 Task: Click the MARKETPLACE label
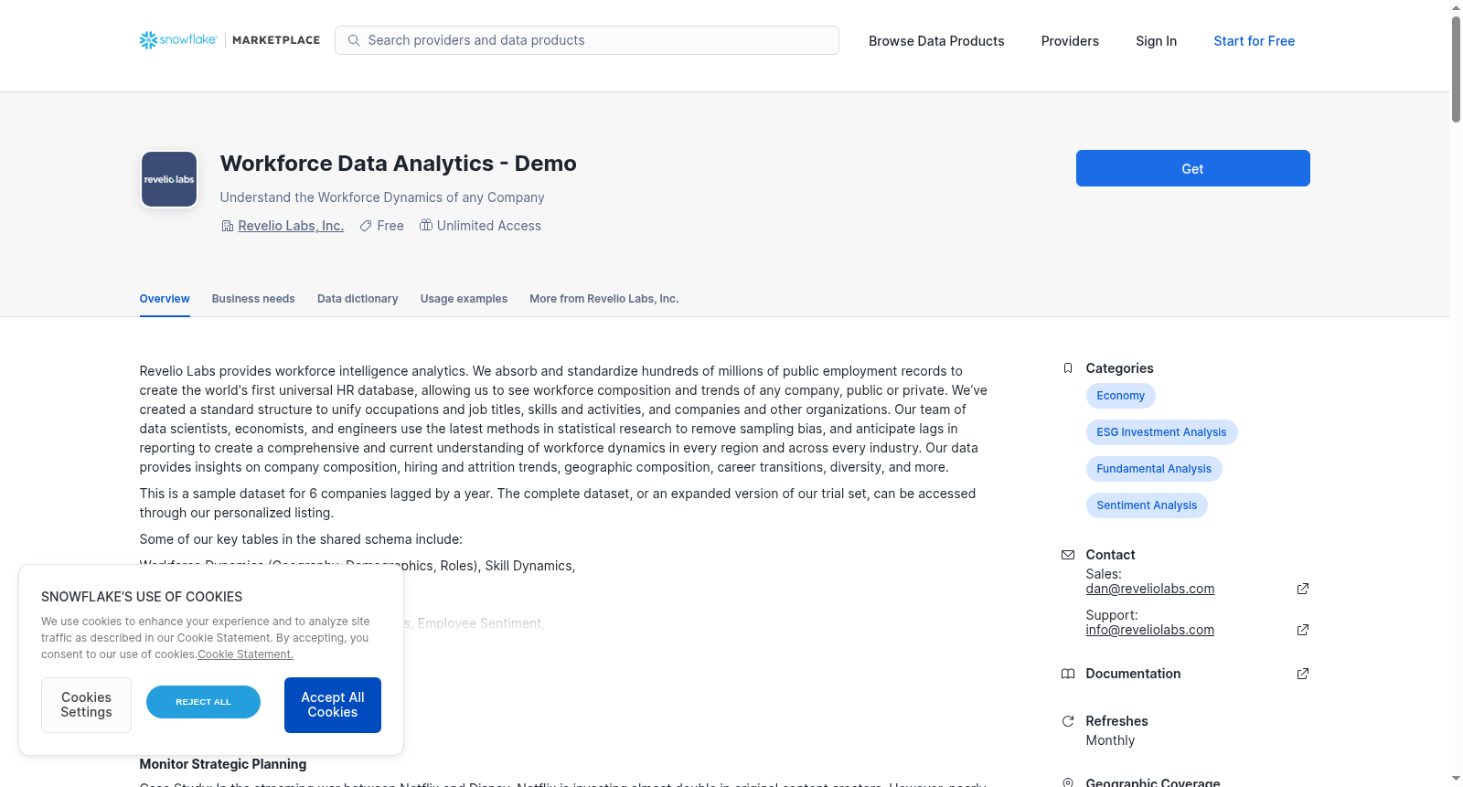tap(276, 40)
